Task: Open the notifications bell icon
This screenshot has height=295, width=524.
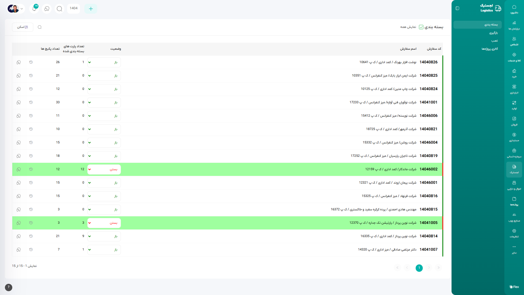Action: click(34, 9)
